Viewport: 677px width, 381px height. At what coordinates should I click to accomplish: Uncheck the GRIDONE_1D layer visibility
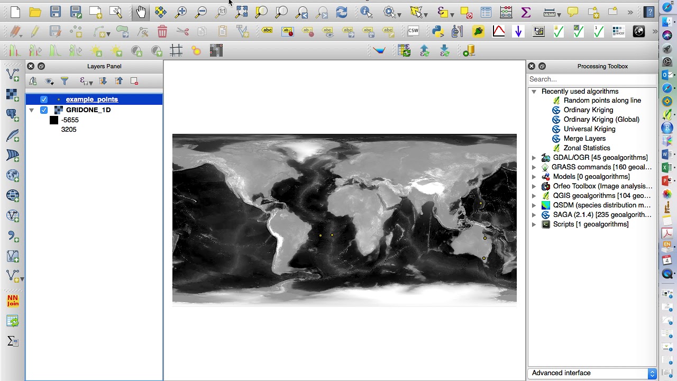[x=44, y=110]
